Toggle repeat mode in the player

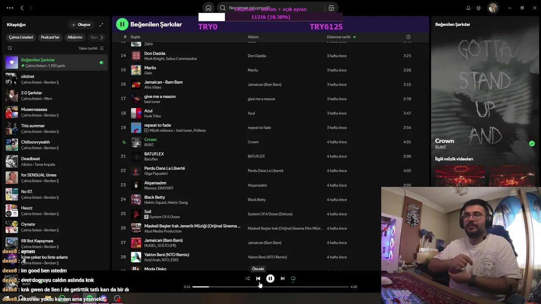(293, 278)
